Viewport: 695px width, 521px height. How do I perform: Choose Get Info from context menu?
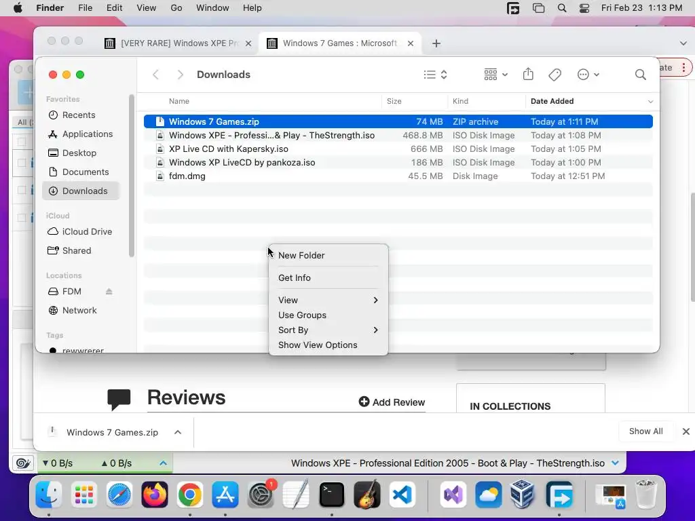[x=328, y=277]
